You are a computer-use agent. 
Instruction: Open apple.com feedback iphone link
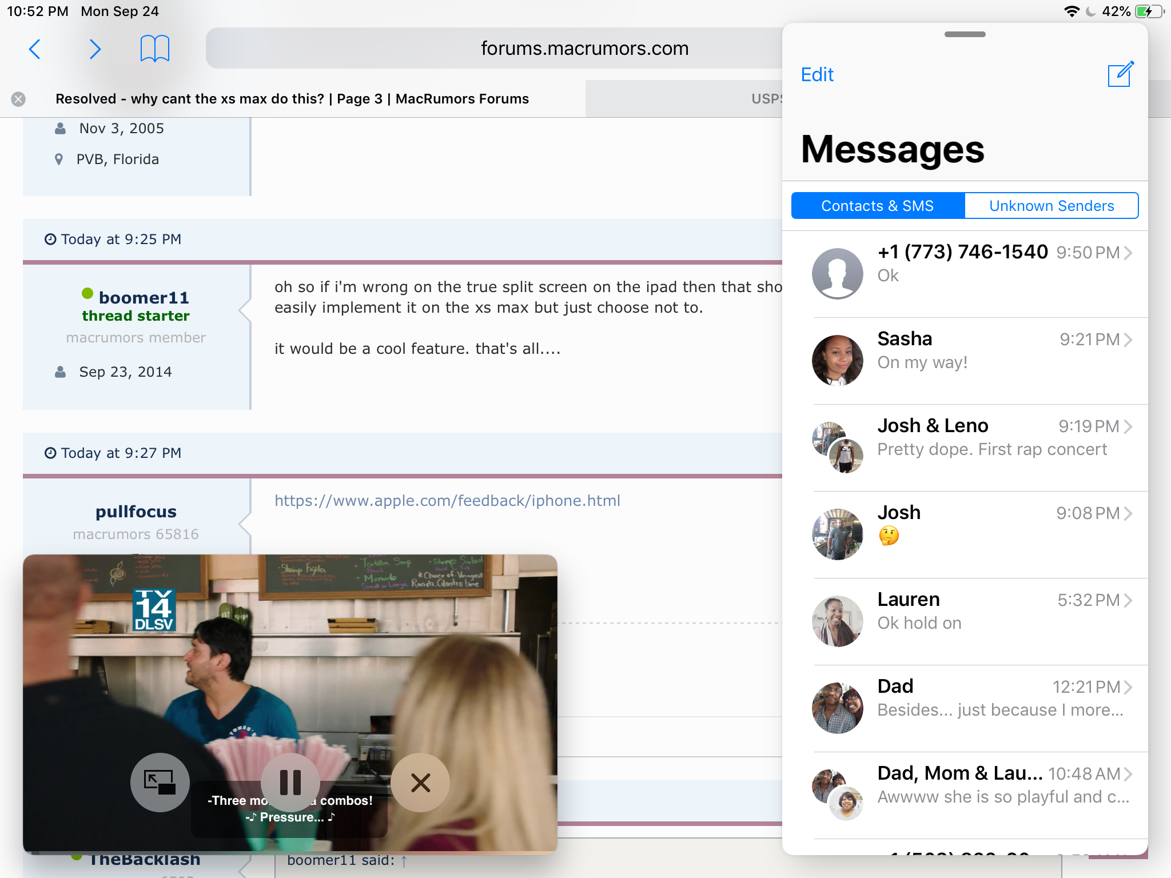pos(447,501)
